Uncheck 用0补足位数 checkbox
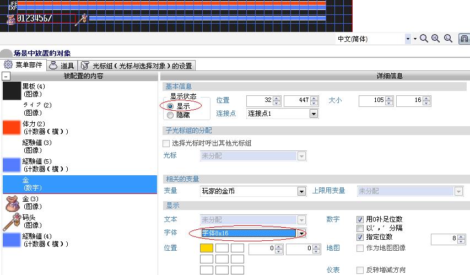 click(360, 219)
